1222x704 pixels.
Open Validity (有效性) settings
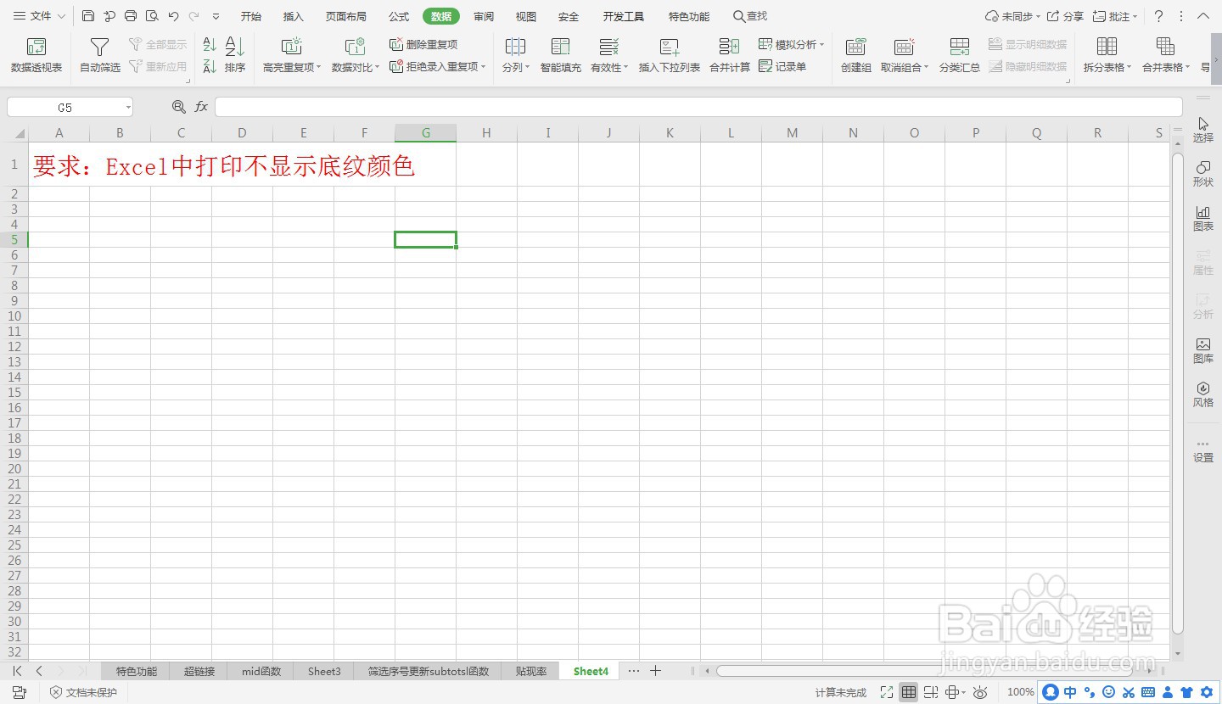609,55
